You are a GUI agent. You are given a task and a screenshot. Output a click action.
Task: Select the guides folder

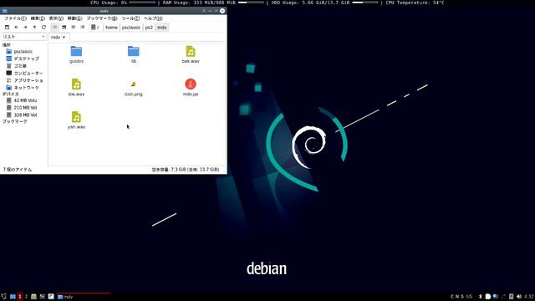pyautogui.click(x=76, y=54)
